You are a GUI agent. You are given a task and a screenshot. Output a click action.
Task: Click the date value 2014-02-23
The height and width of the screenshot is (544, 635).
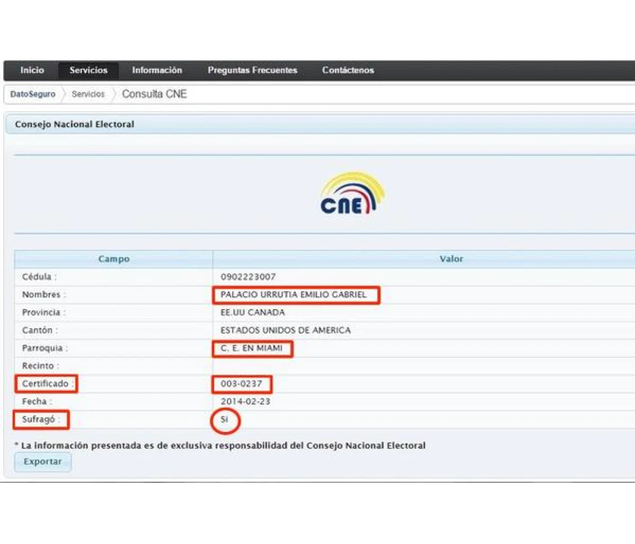point(245,402)
